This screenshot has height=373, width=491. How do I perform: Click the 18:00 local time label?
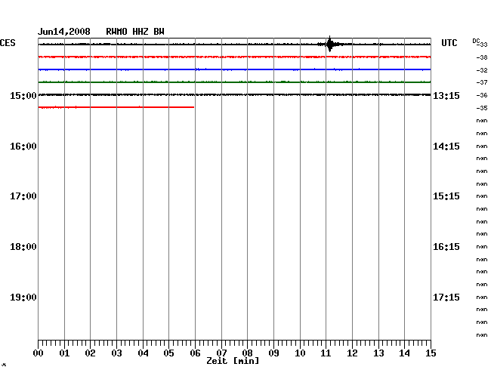tap(23, 247)
